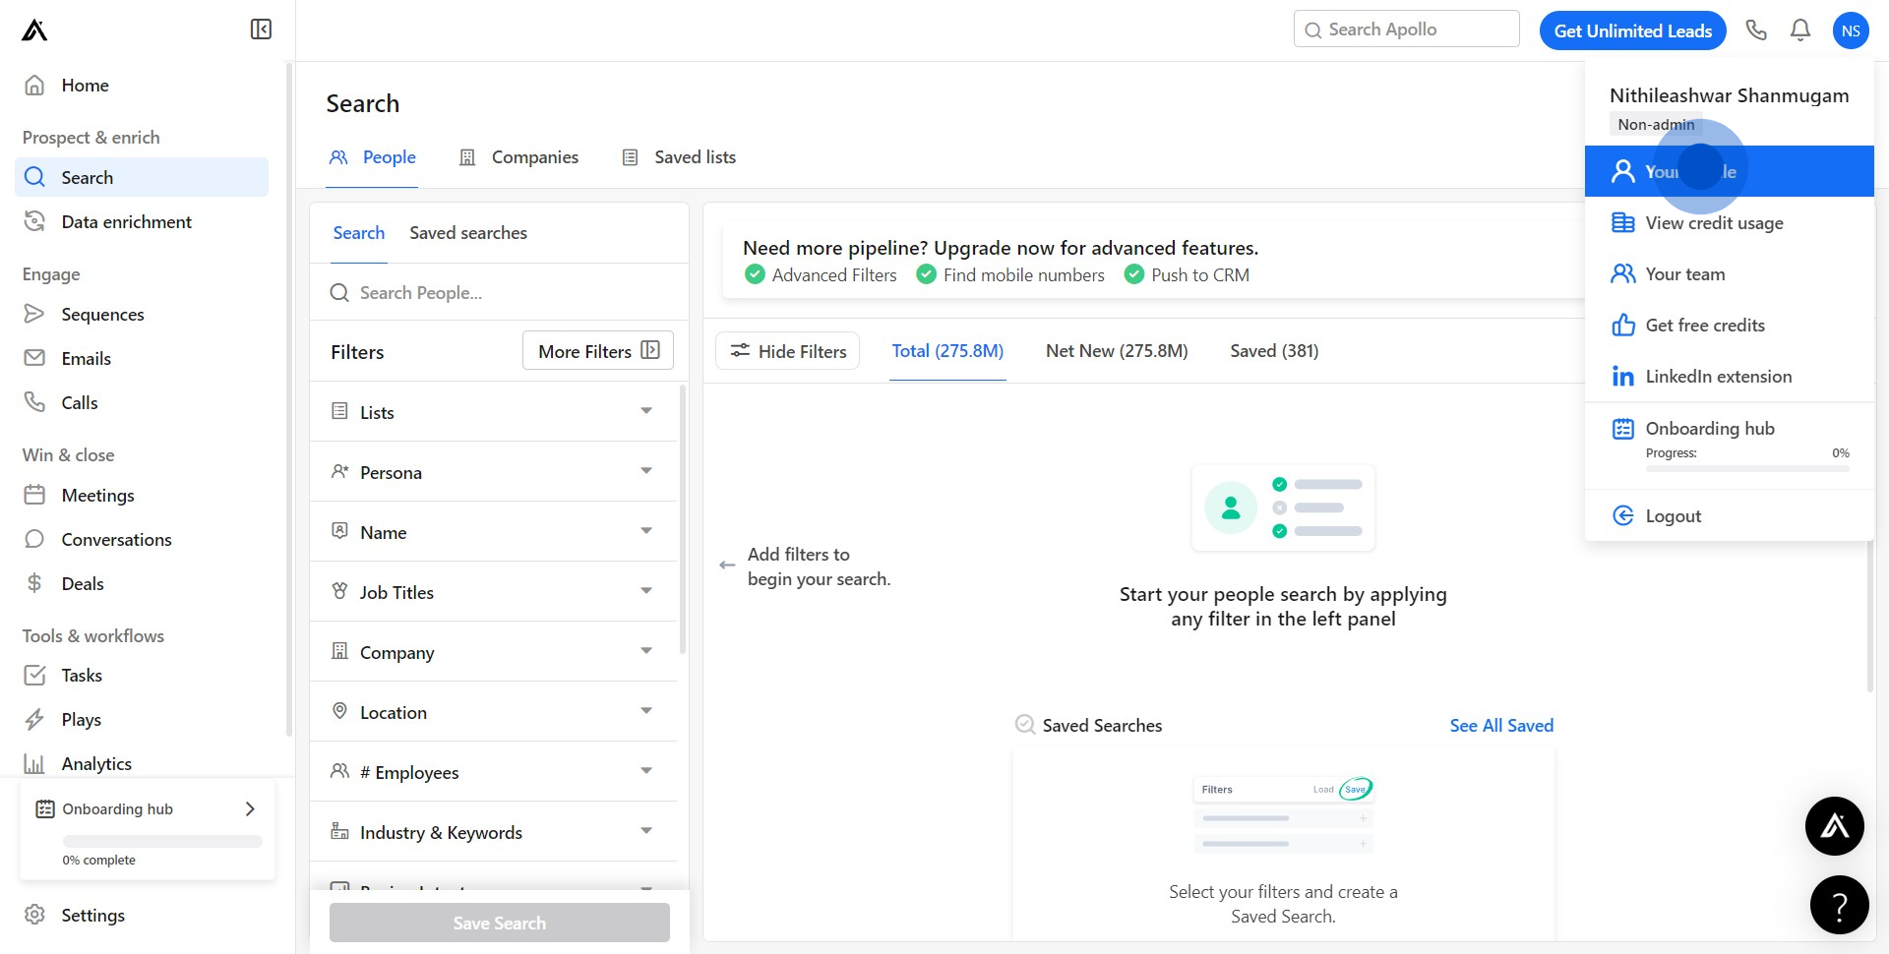Click the Apollo logo in the sidebar
1889x954 pixels.
click(34, 30)
